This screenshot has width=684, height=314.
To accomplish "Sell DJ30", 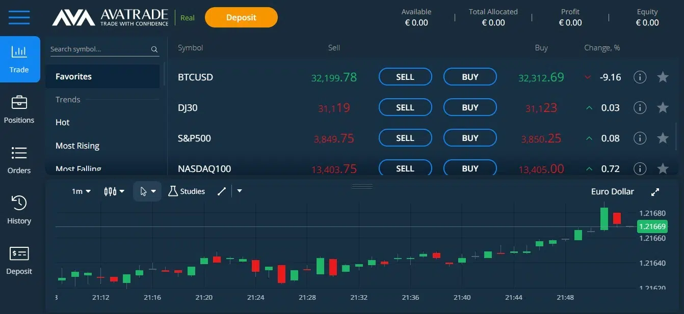I will click(405, 107).
